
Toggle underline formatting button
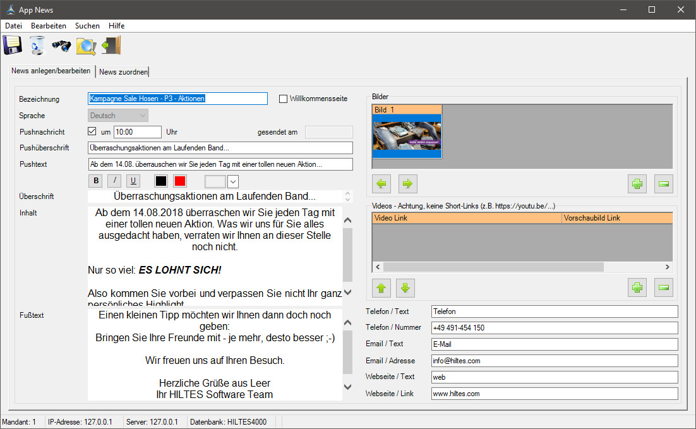point(133,181)
